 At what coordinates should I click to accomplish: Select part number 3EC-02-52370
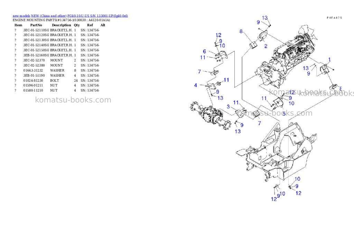tap(34, 60)
